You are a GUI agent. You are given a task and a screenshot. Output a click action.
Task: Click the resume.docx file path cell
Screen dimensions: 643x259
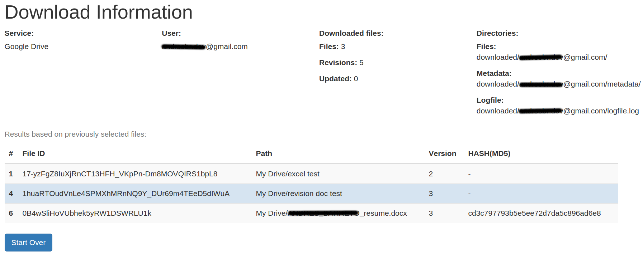[x=331, y=213]
